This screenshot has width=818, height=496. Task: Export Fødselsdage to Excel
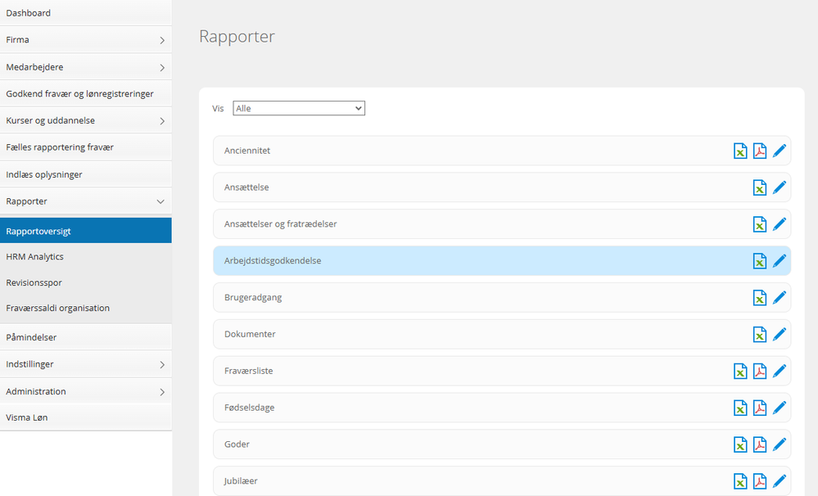[x=740, y=408]
